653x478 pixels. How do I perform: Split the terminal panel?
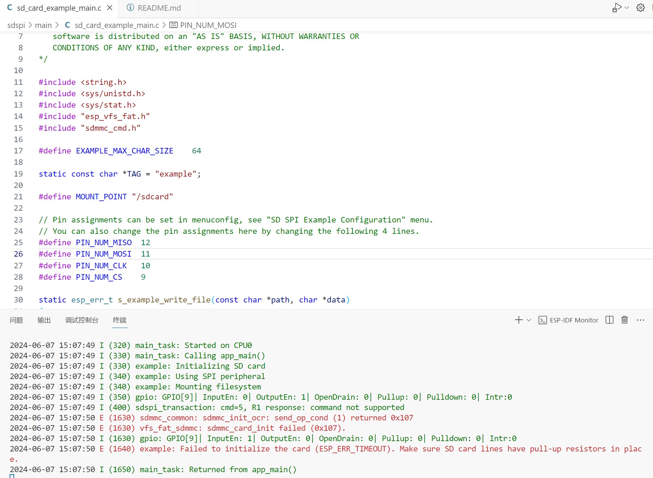610,320
